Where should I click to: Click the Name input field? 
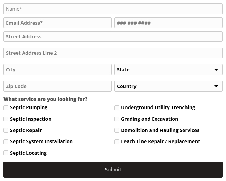click(x=113, y=9)
